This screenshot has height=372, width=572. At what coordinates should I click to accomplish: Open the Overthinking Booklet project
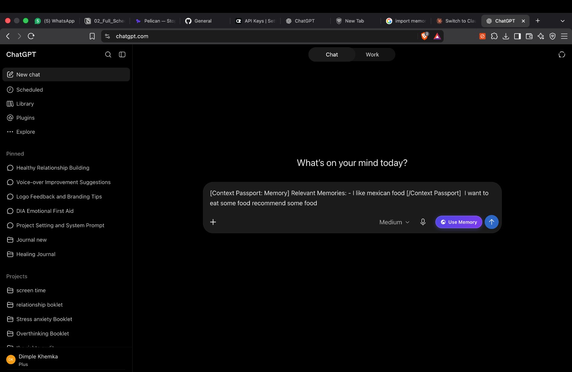66,333
